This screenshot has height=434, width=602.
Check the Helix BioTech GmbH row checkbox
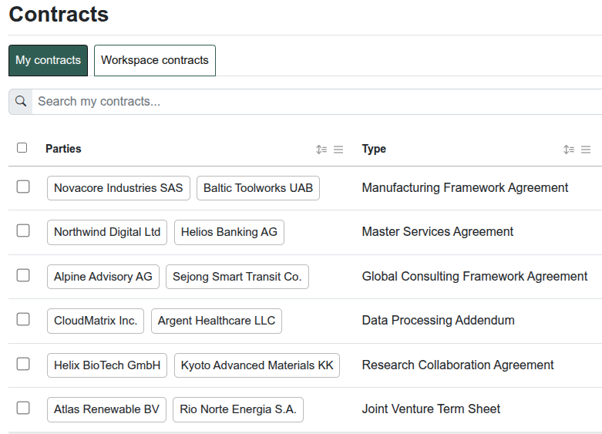[x=23, y=364]
